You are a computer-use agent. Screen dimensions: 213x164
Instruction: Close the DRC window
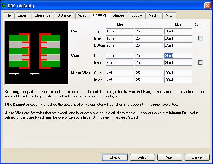[x=208, y=6]
